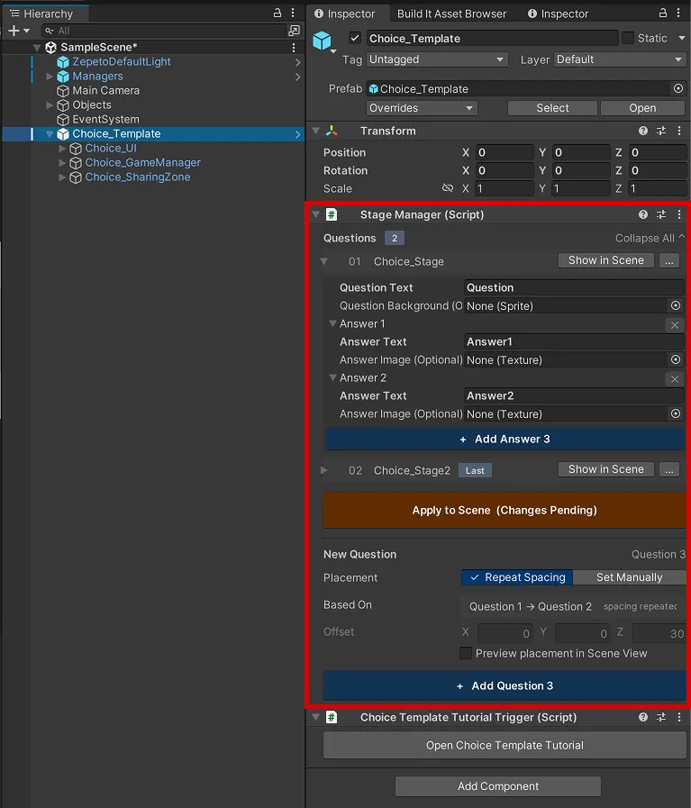Switch to Build It Asset Browser tab
This screenshot has height=808, width=691.
point(451,14)
